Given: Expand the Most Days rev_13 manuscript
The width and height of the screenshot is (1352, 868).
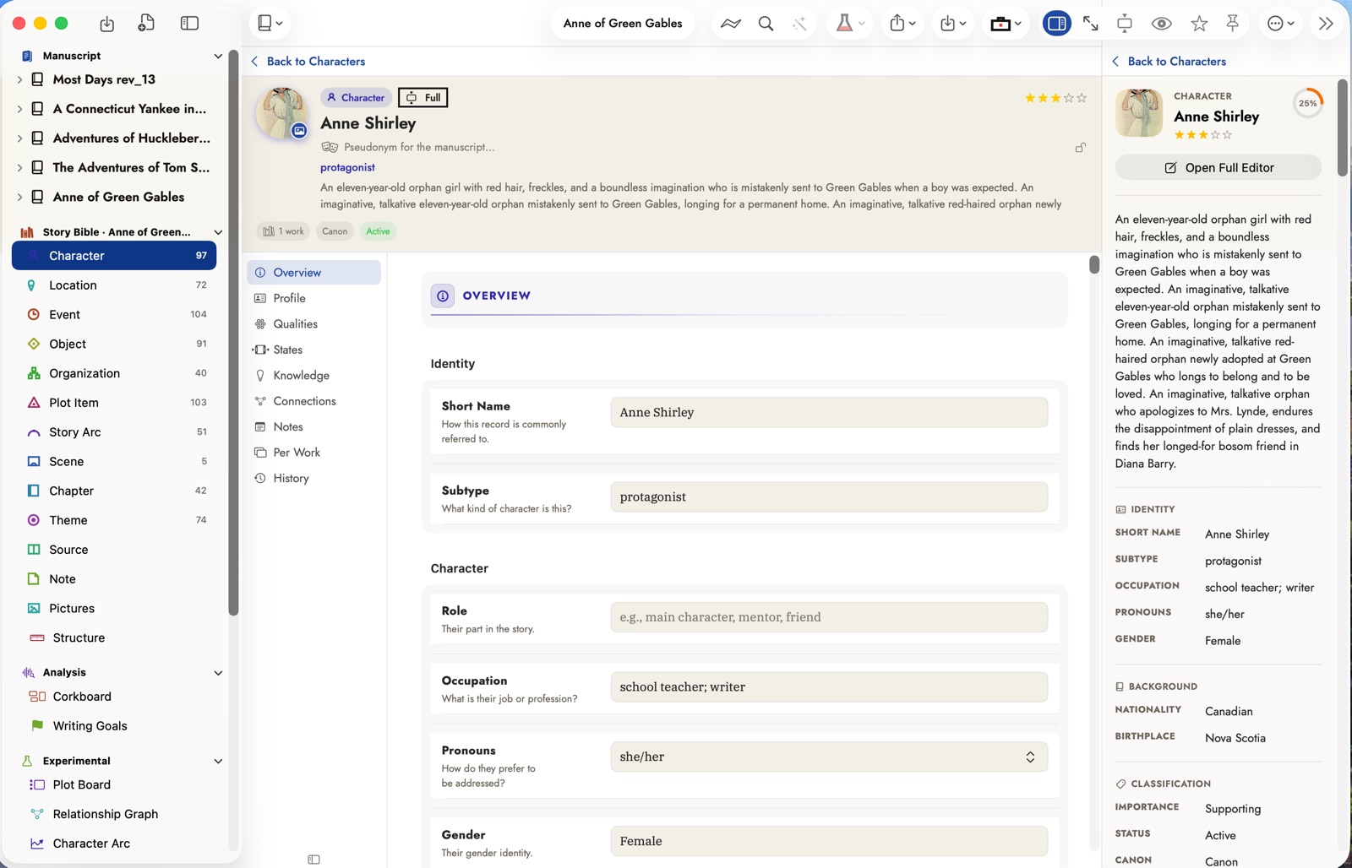Looking at the screenshot, I should [19, 79].
